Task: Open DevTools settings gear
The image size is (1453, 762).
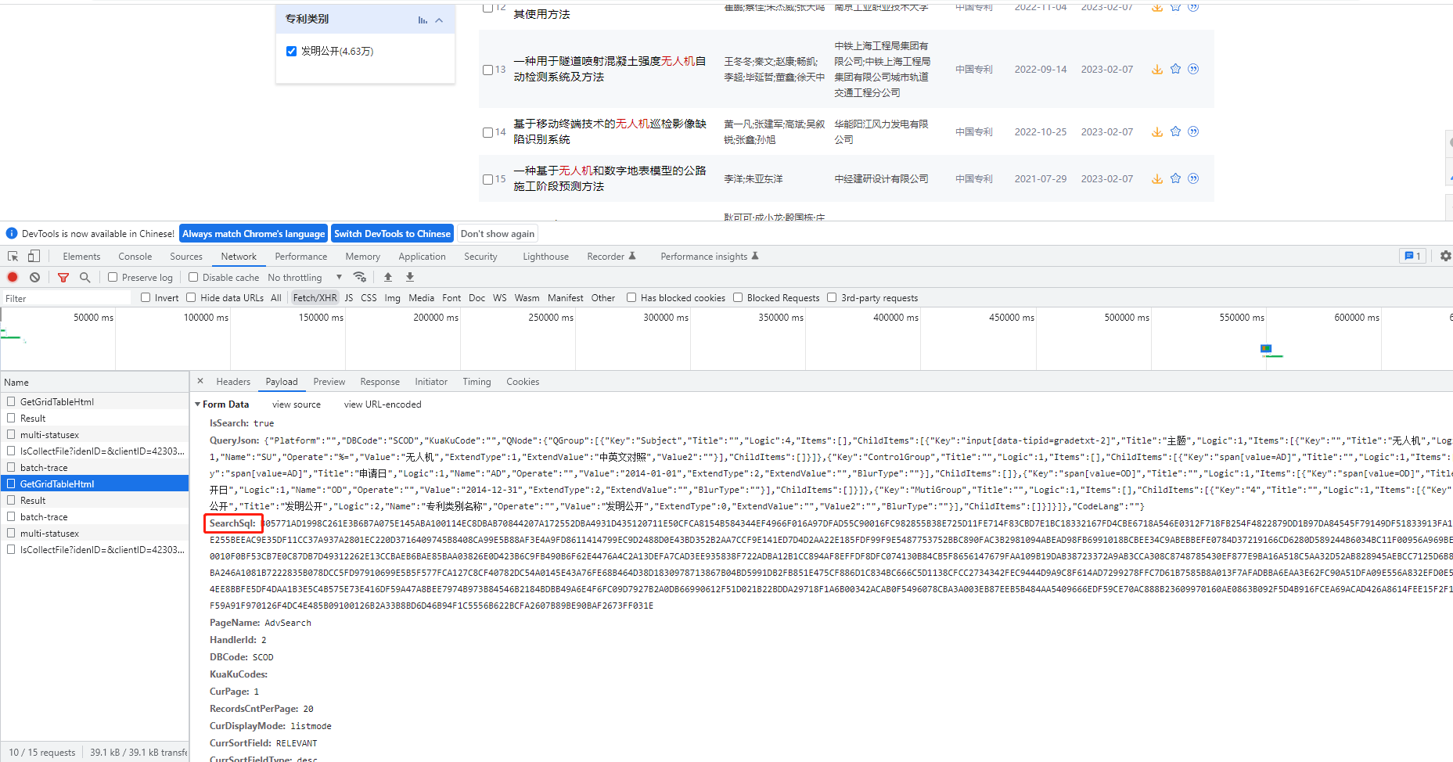Action: pyautogui.click(x=1444, y=256)
